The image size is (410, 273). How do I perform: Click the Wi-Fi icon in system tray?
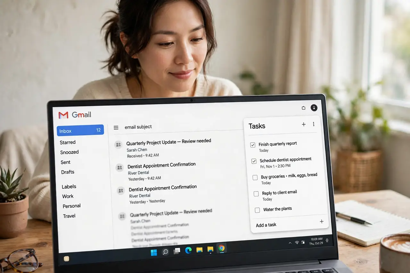pyautogui.click(x=297, y=243)
